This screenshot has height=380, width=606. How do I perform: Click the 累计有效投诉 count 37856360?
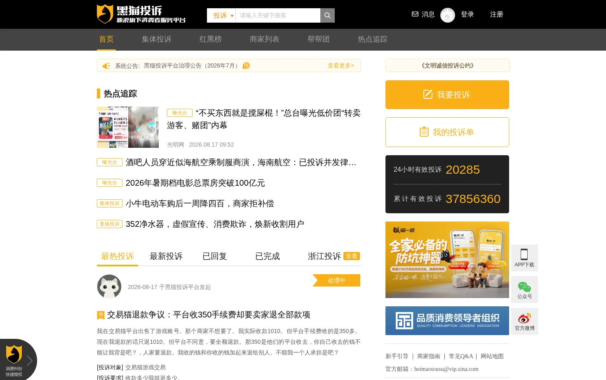pyautogui.click(x=473, y=199)
